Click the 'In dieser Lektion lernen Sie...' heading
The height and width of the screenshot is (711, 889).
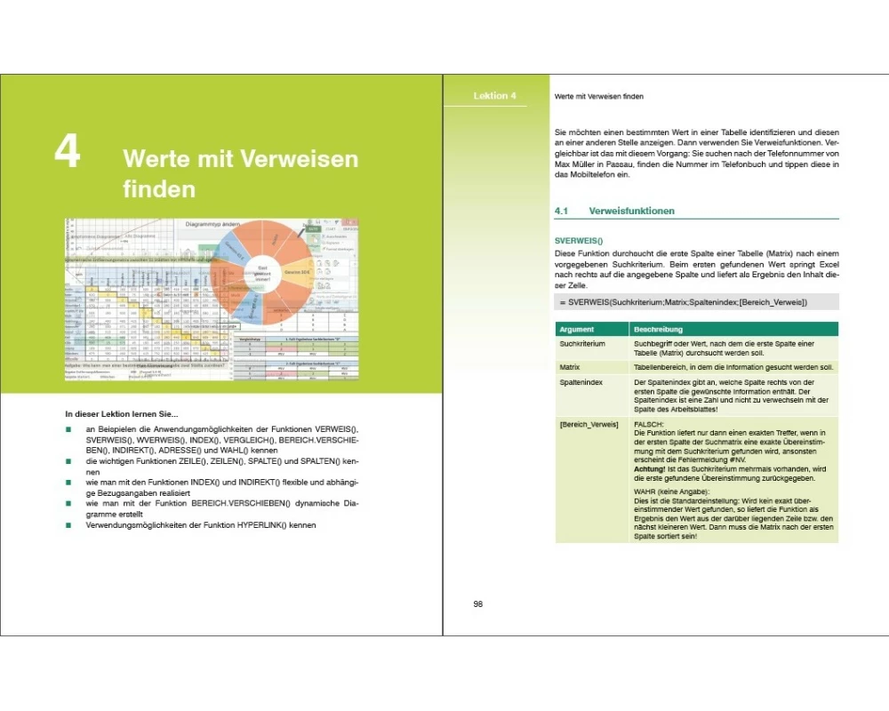(122, 413)
